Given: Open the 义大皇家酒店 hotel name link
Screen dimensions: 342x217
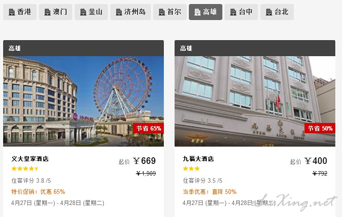Looking at the screenshot, I should 30,159.
